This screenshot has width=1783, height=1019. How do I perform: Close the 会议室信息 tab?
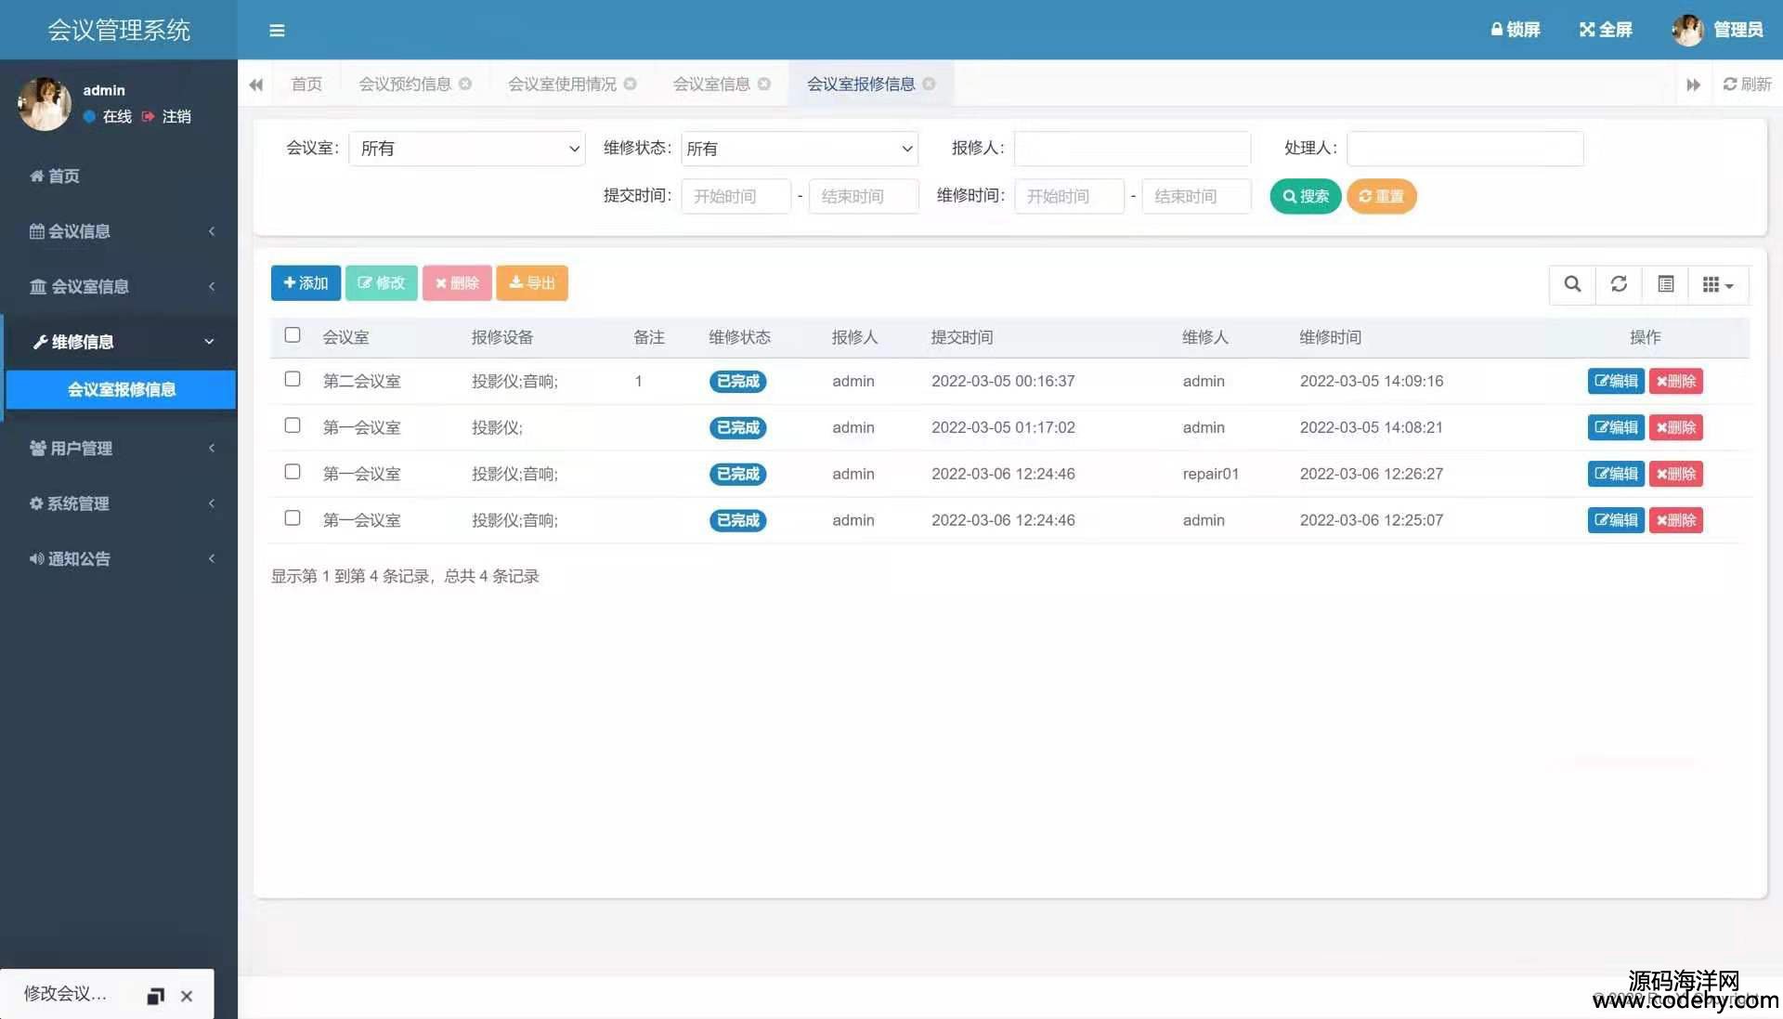[x=764, y=84]
